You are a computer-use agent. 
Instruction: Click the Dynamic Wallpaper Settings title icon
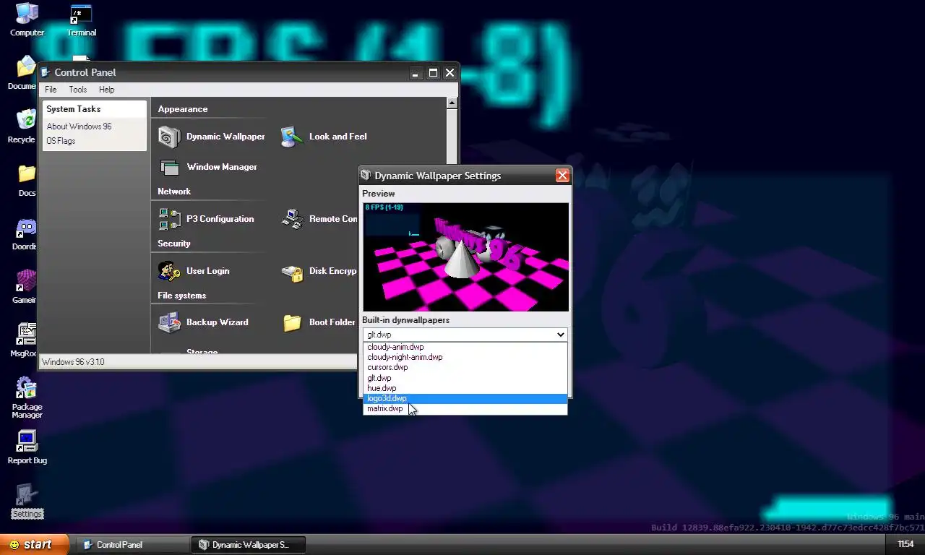tap(366, 176)
